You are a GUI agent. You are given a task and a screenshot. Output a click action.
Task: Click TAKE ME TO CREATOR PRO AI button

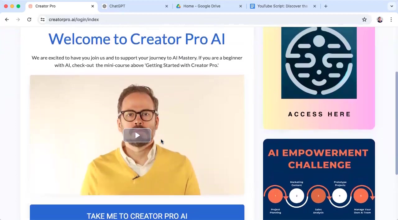[137, 214]
